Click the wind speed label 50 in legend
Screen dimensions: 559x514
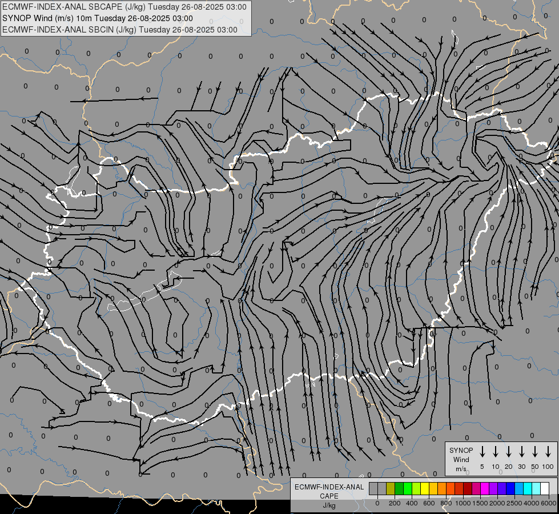point(535,467)
